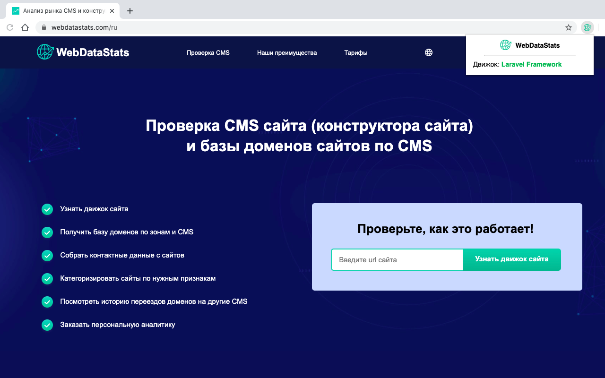The image size is (605, 378).
Task: Select the 'Анализ рынка CMS' browser tab
Action: coord(63,10)
